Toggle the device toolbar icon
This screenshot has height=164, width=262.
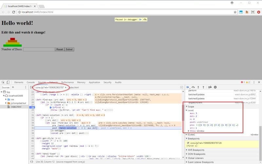[8, 82]
